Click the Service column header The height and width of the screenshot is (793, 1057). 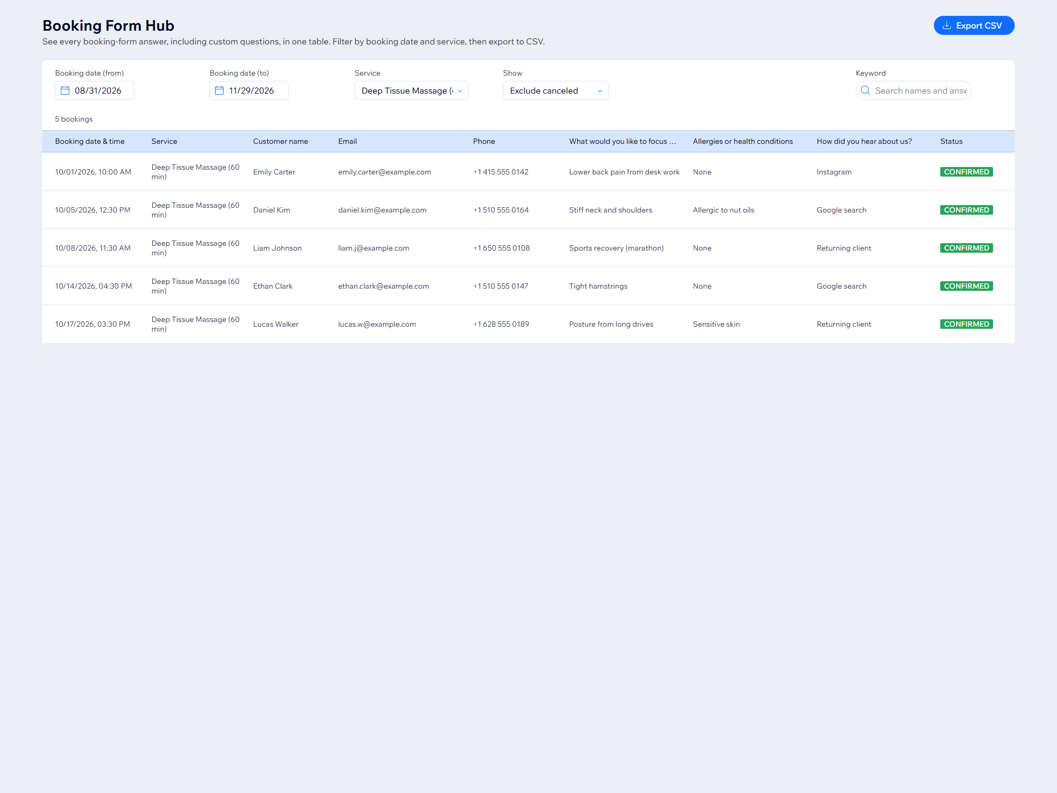[x=164, y=141]
